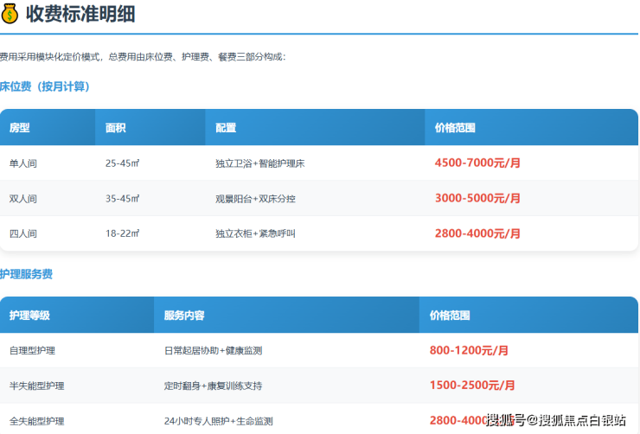Click the money bag icon beside the title
The height and width of the screenshot is (434, 640).
click(10, 14)
